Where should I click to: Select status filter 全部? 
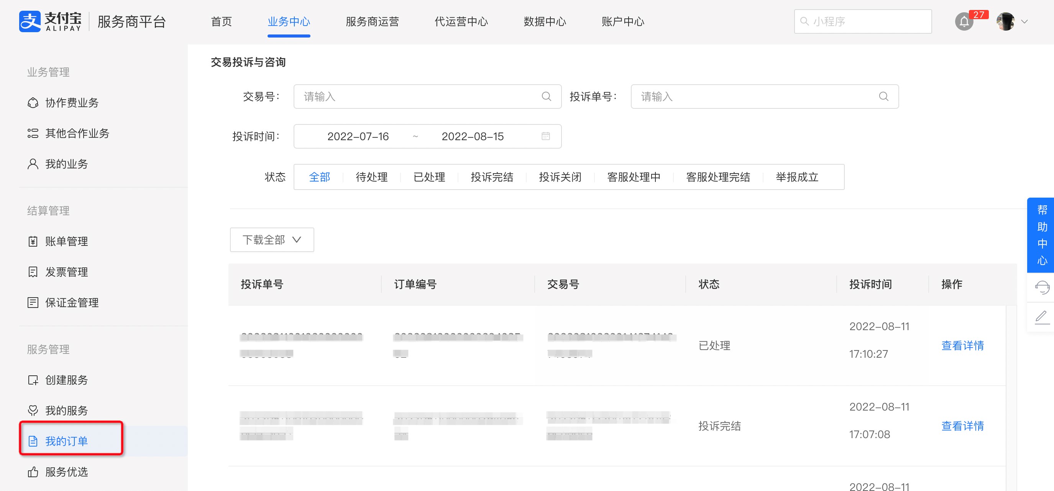pyautogui.click(x=319, y=177)
